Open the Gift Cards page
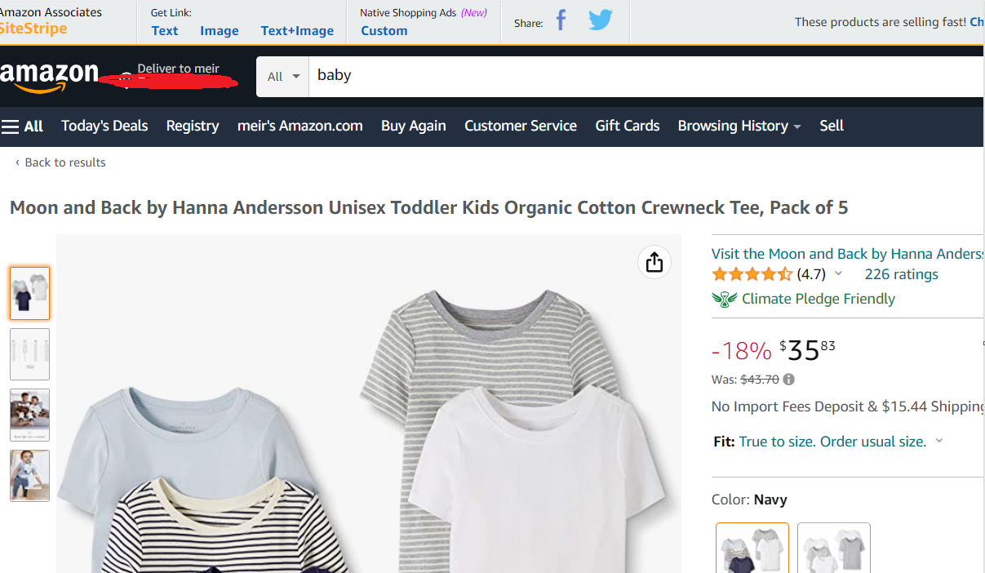Image resolution: width=985 pixels, height=573 pixels. pos(627,126)
